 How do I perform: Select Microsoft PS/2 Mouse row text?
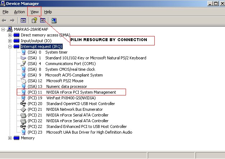point(56,81)
